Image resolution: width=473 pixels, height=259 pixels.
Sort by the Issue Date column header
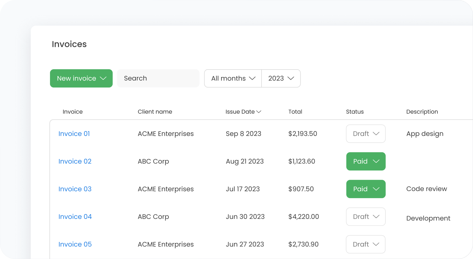243,112
